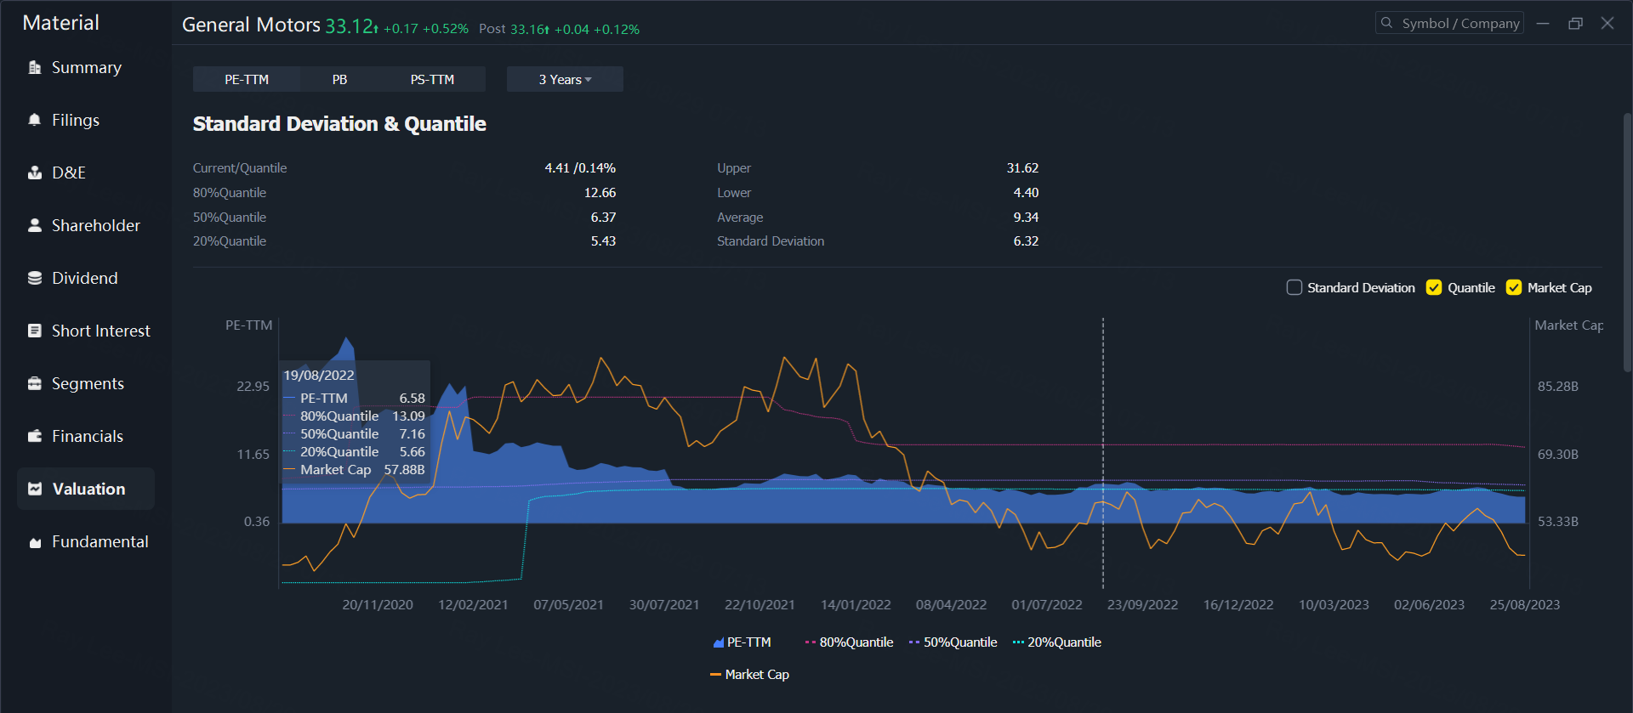This screenshot has width=1633, height=713.
Task: Click the search magnifier icon
Action: [1387, 23]
